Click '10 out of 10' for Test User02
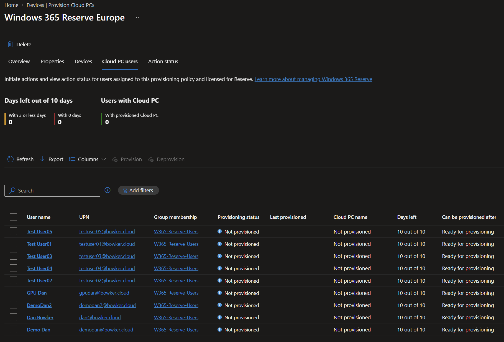 [x=411, y=281]
